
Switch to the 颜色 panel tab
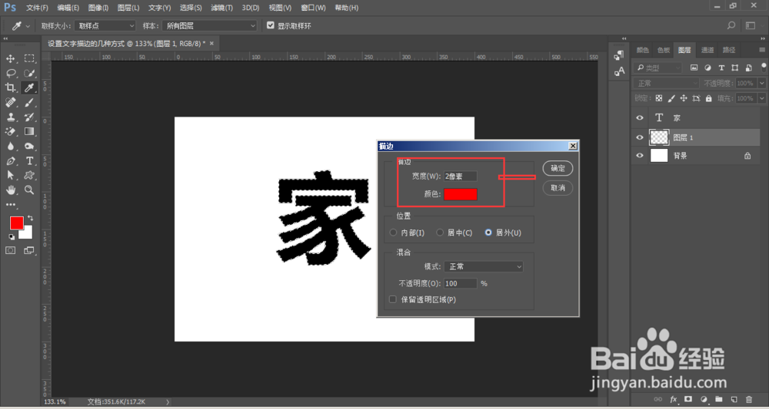(642, 50)
